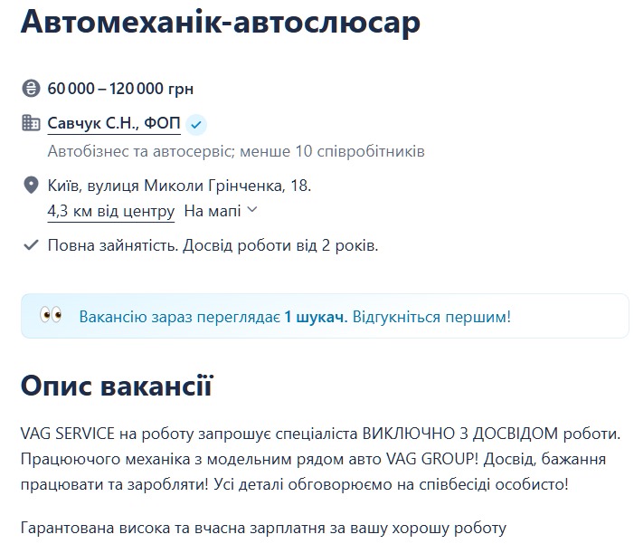Click the Автобізнес та автосервіс company description

point(236,150)
